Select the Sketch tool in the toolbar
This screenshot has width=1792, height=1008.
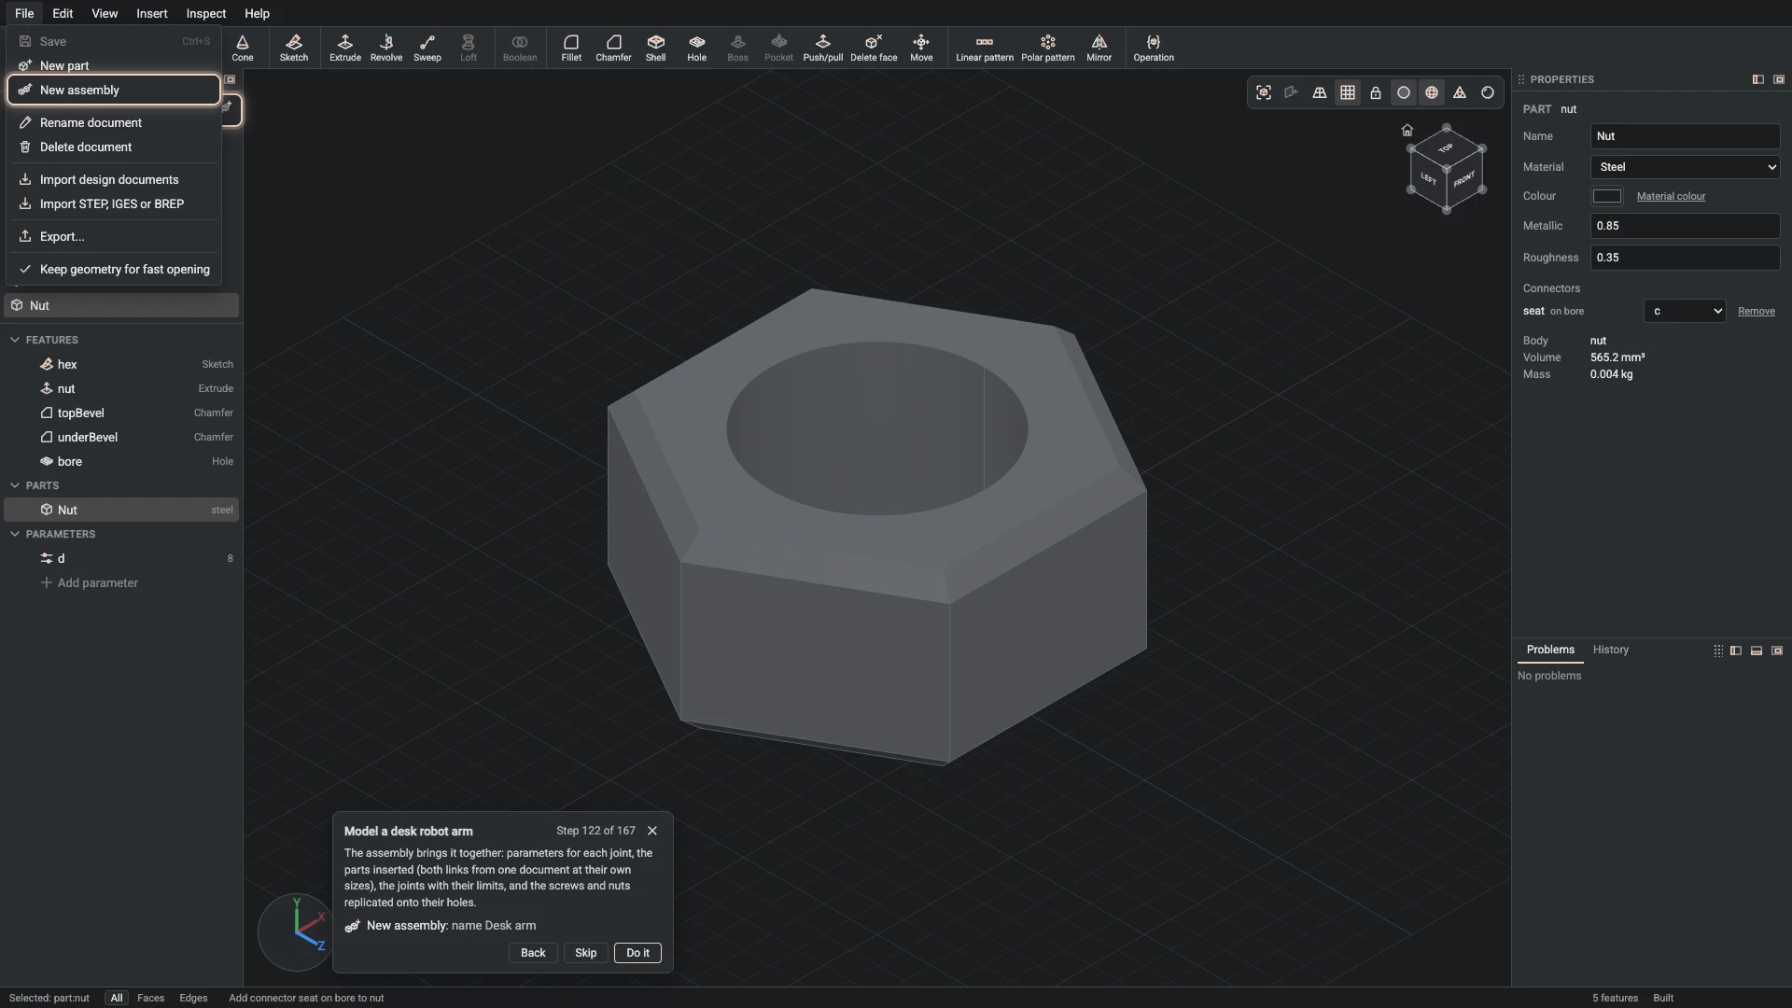[293, 48]
